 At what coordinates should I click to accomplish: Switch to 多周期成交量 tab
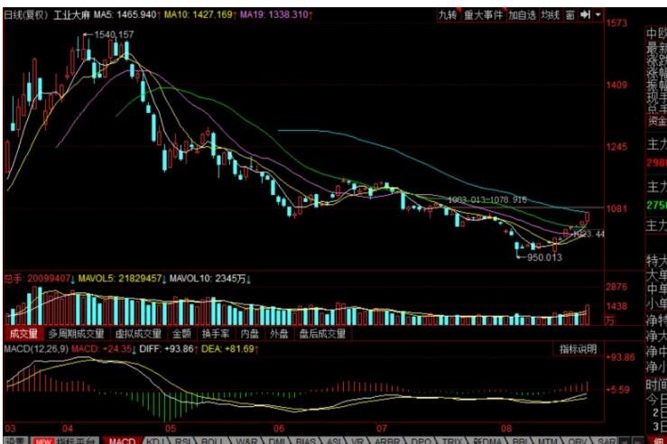[76, 334]
